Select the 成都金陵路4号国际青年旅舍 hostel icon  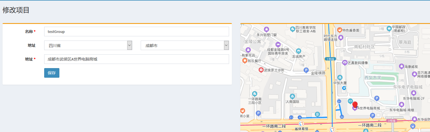click(x=278, y=44)
